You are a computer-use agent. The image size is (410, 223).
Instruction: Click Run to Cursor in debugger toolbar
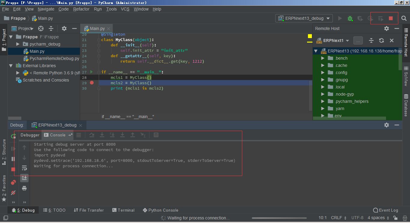pos(143,135)
